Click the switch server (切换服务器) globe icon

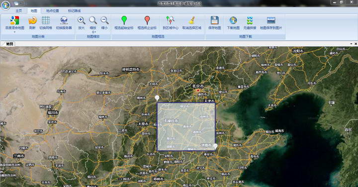pyautogui.click(x=64, y=20)
